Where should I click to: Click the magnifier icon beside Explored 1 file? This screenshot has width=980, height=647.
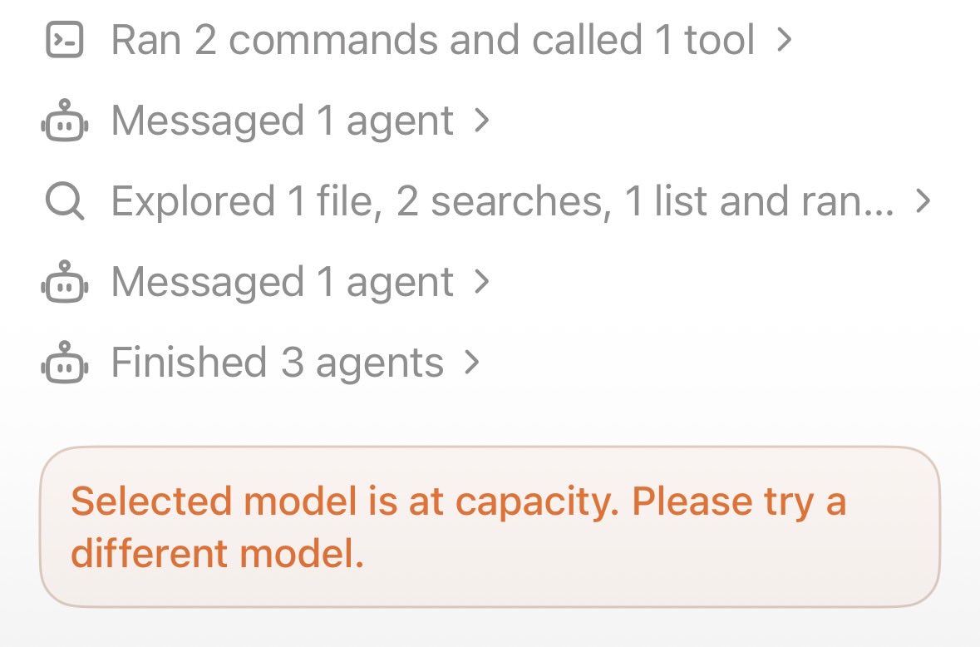[x=65, y=201]
